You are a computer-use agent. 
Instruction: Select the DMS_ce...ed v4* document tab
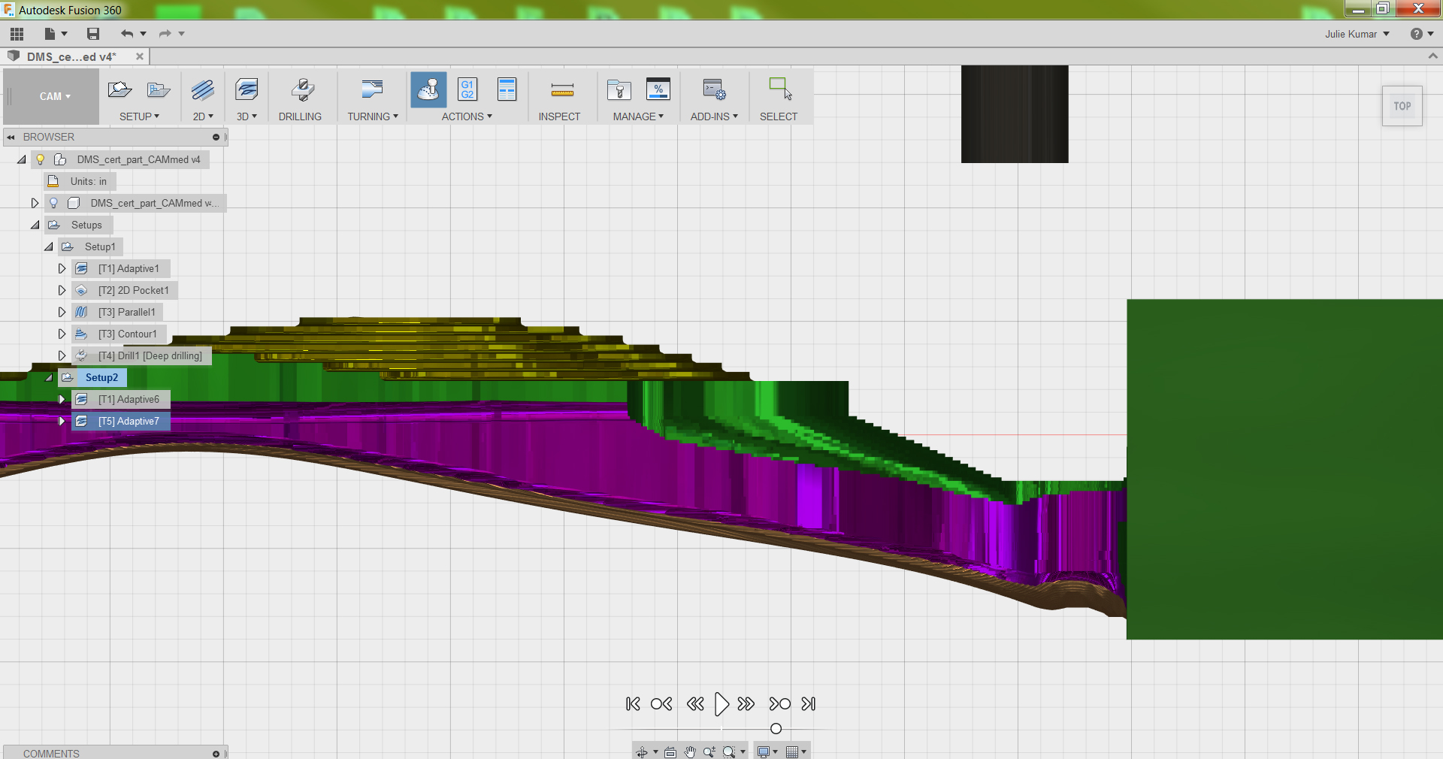[x=71, y=56]
